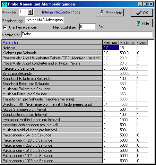
Task: Click the Max. Ausfallzeit input field
Action: tap(87, 27)
